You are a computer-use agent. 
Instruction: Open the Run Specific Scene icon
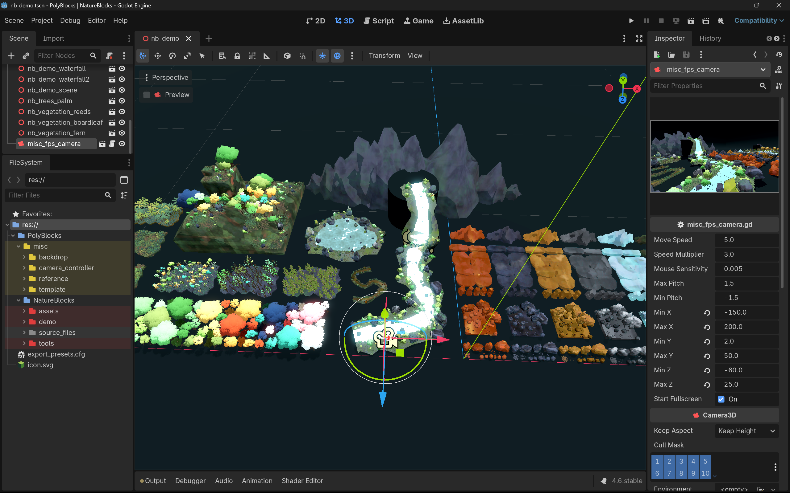[x=706, y=21]
